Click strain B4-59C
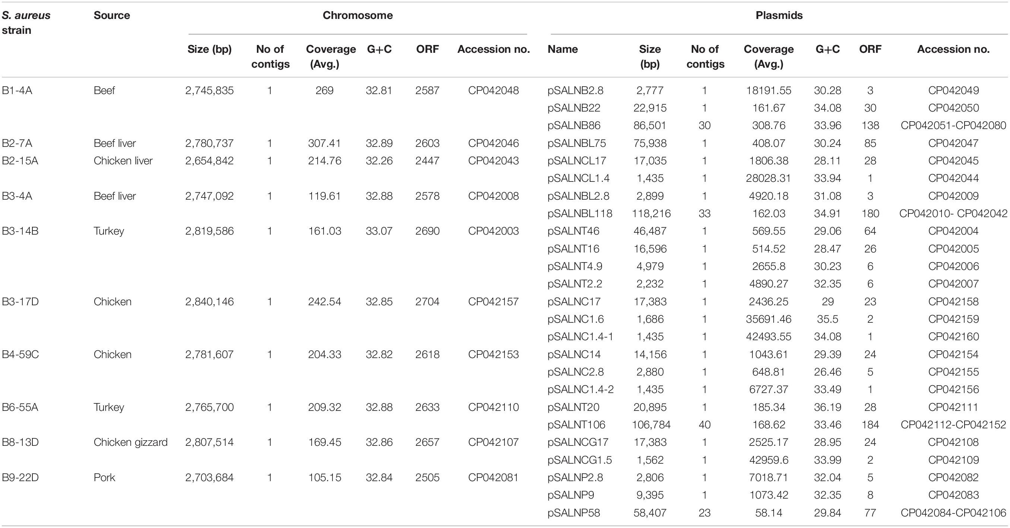This screenshot has width=1010, height=528. (20, 354)
